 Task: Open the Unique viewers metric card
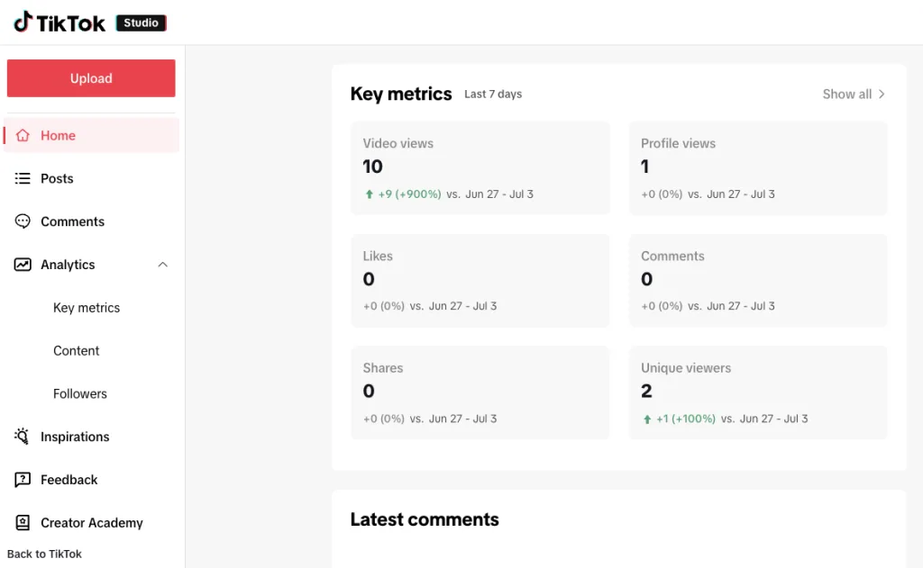[x=758, y=392]
